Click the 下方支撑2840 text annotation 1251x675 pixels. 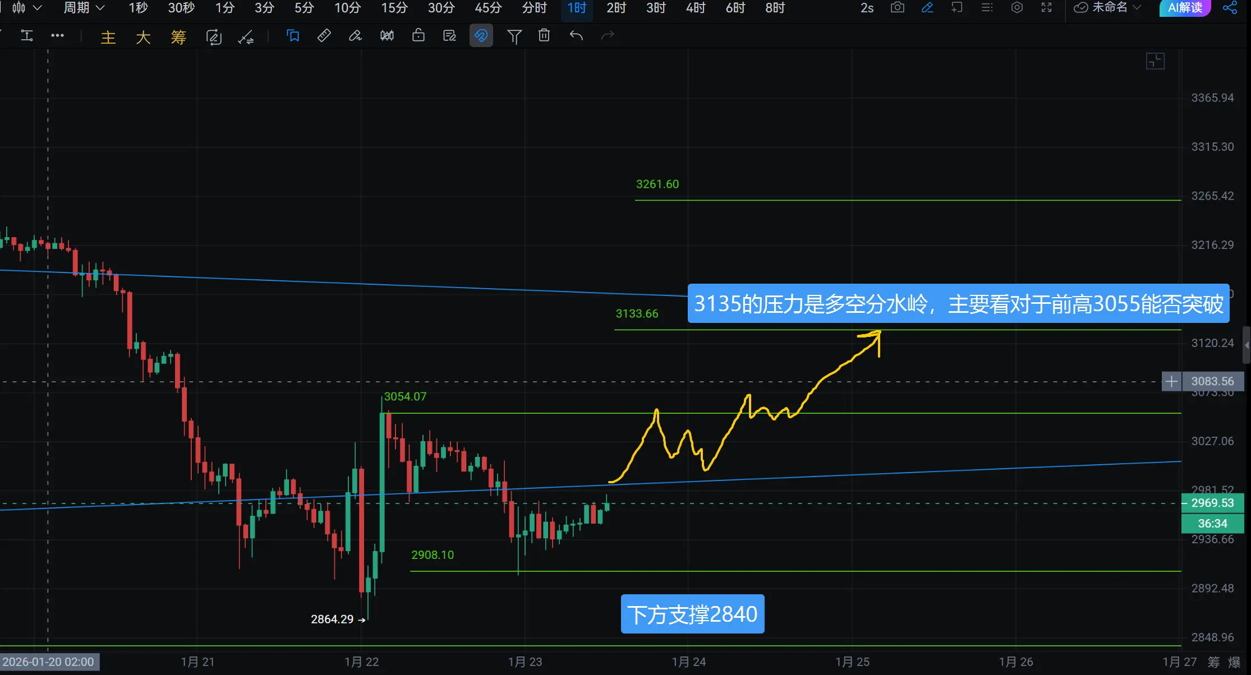(692, 614)
